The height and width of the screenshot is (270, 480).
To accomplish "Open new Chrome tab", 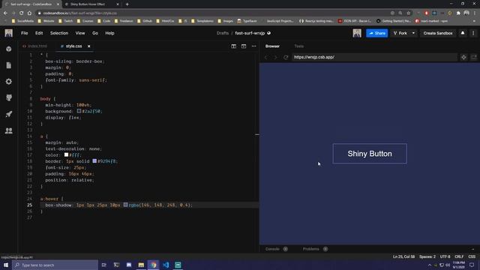I will [127, 4].
